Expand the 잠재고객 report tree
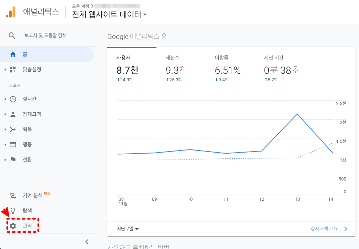The width and height of the screenshot is (359, 249). coord(5,114)
